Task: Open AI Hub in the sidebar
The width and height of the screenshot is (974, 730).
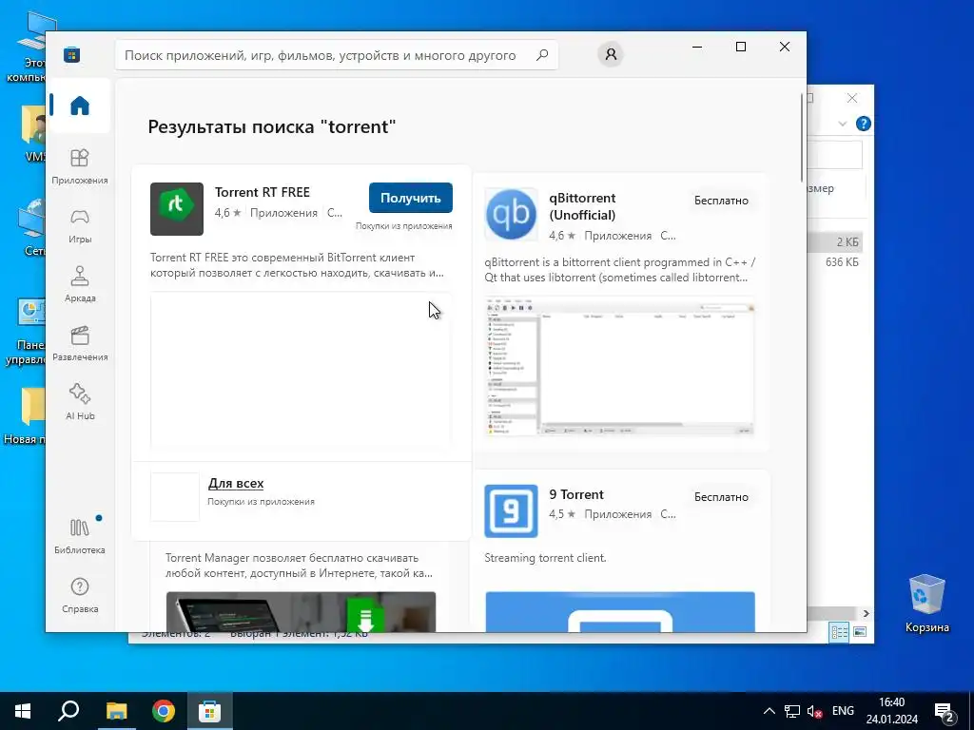Action: [80, 402]
